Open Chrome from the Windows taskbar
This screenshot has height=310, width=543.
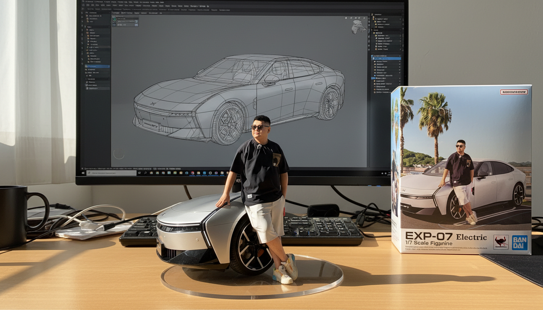(193, 173)
